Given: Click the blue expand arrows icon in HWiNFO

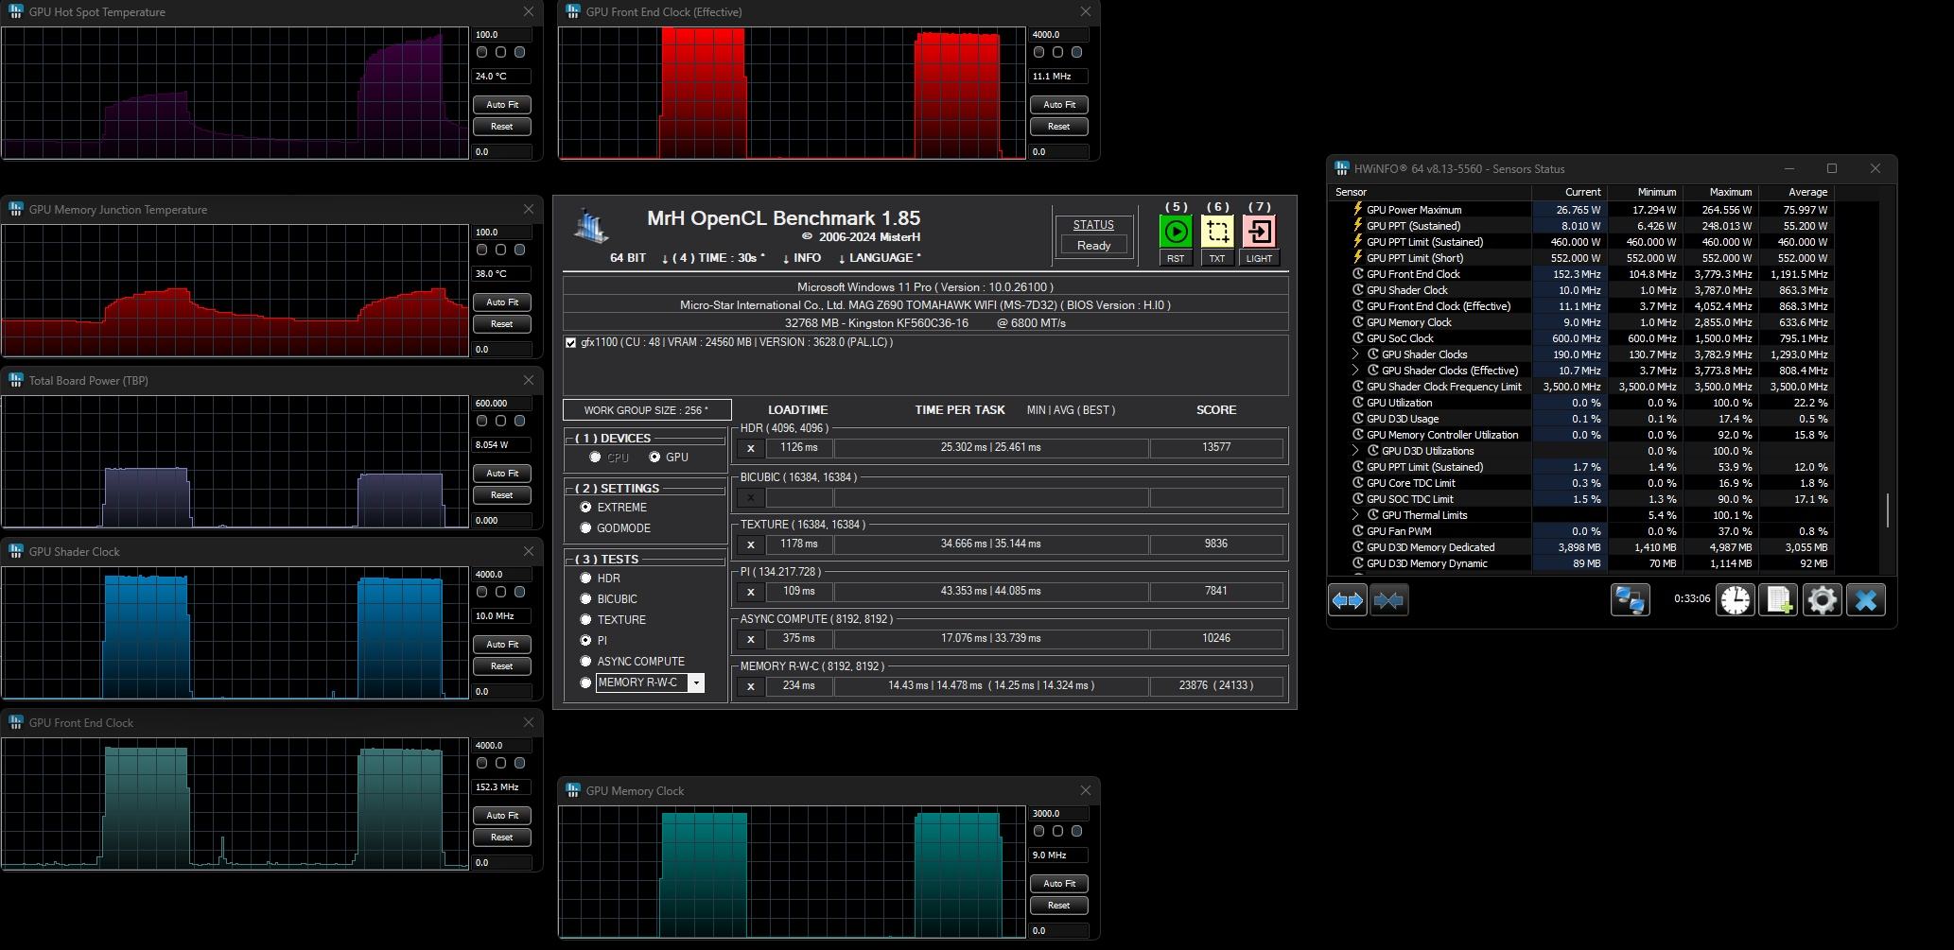Looking at the screenshot, I should (1347, 600).
